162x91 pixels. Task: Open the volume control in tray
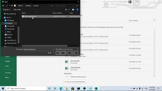143,88
